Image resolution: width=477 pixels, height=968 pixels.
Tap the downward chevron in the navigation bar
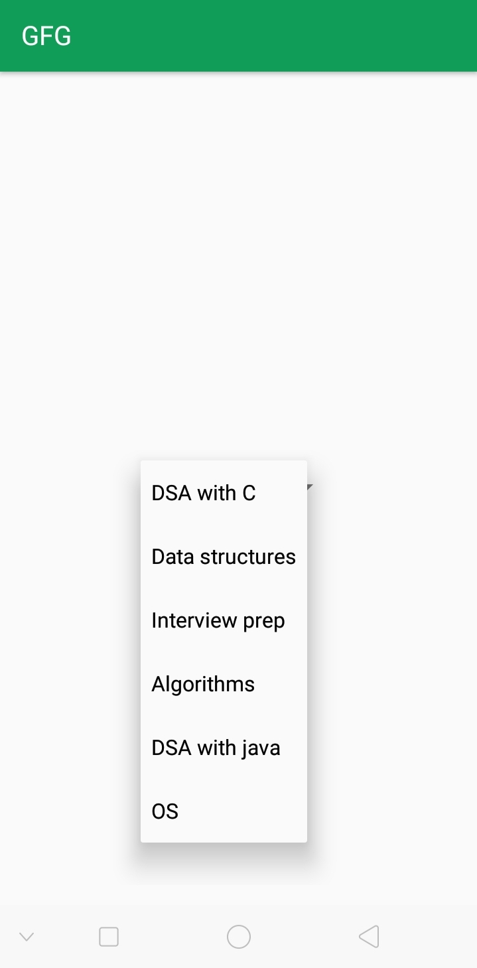click(x=25, y=936)
